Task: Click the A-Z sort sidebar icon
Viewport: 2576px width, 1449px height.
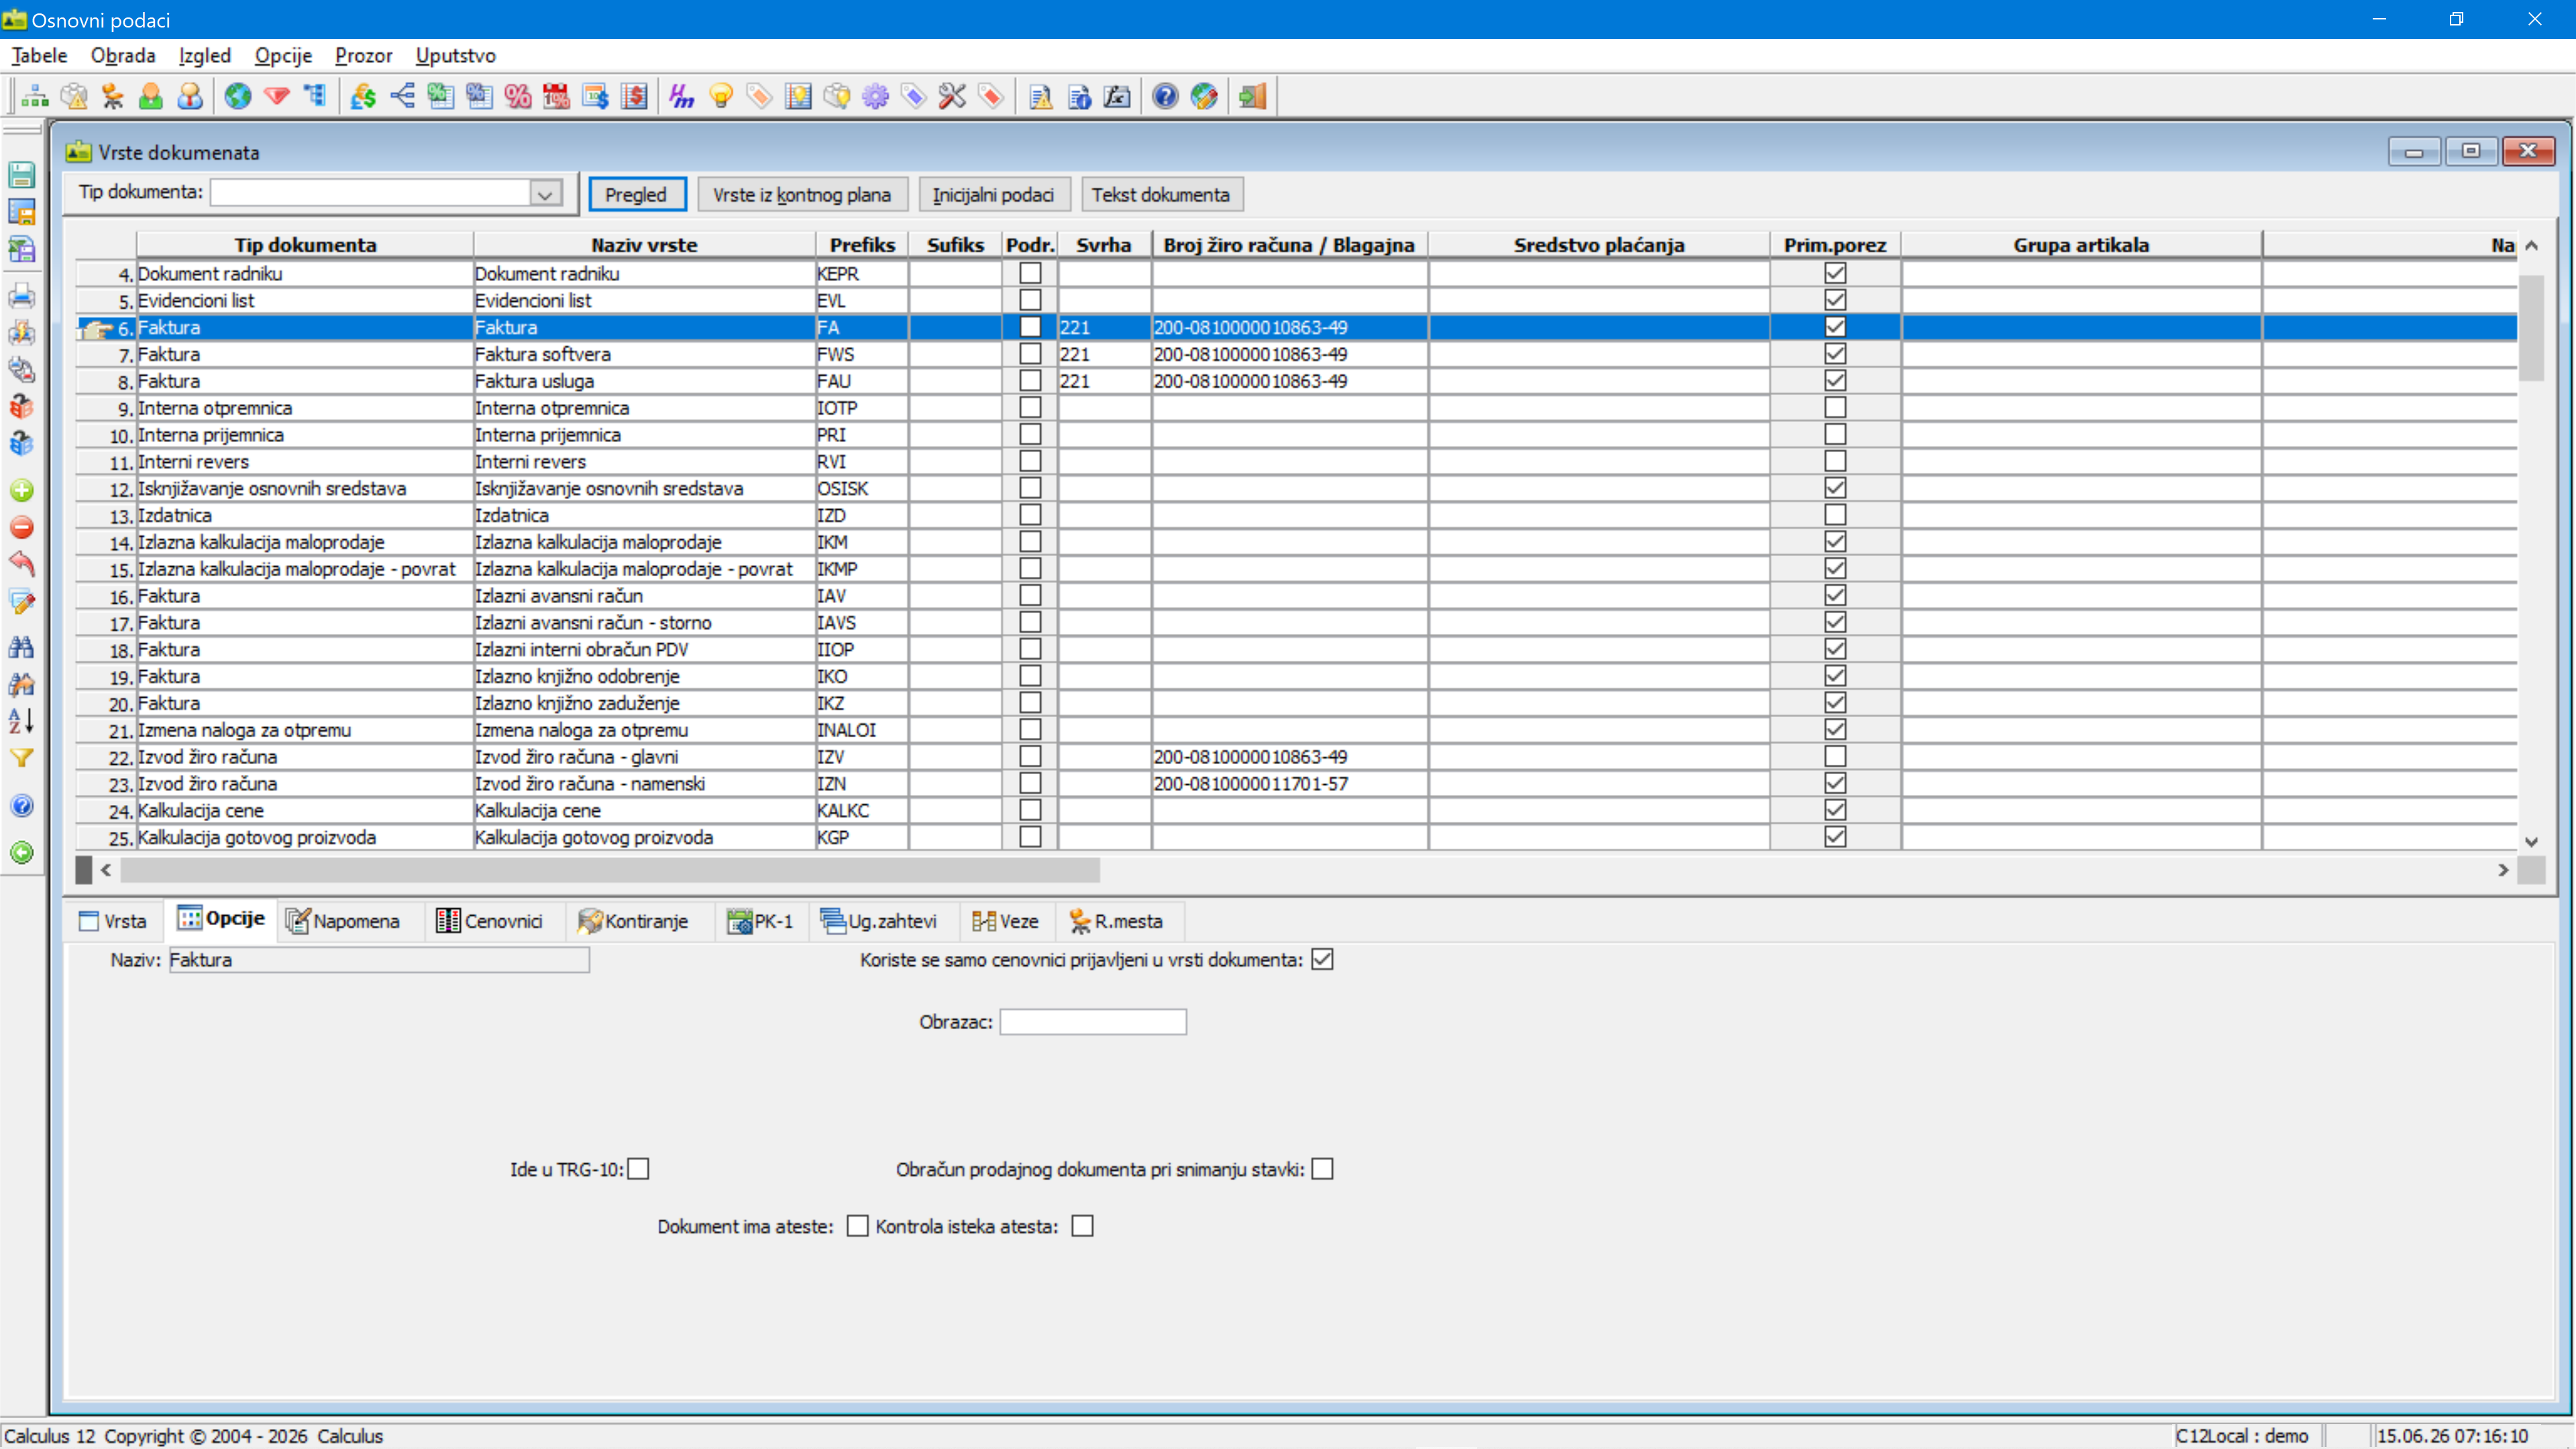Action: (21, 720)
